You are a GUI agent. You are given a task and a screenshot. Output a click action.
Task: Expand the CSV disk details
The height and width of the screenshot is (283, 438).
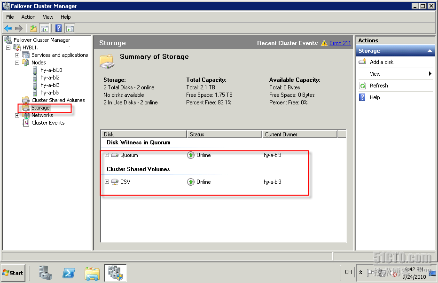107,181
